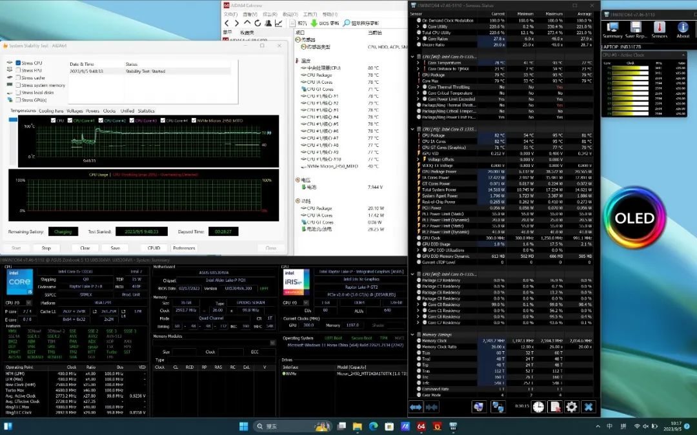697x435 pixels.
Task: Click the Average column header in Sensors Status
Action: point(584,14)
